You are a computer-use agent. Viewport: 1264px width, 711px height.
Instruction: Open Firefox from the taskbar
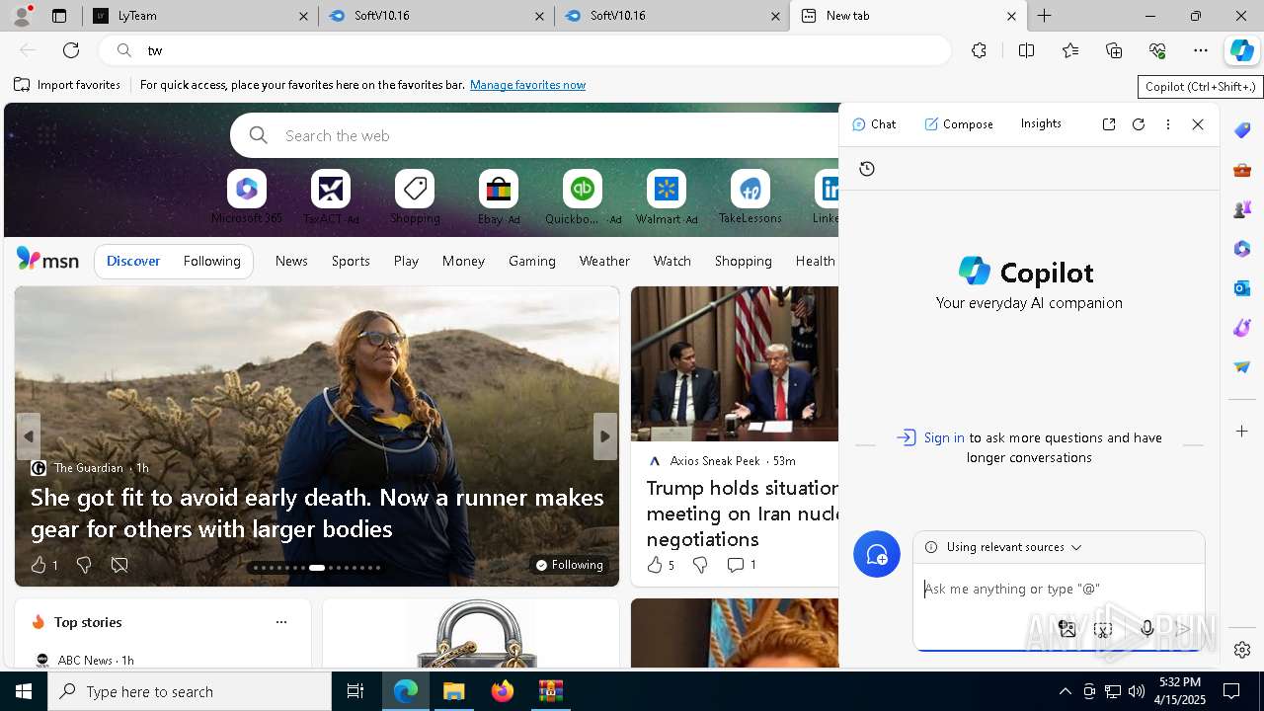(x=503, y=691)
